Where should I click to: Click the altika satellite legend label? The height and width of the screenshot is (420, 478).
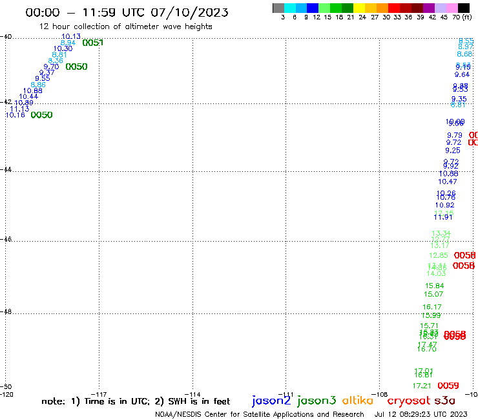pyautogui.click(x=358, y=400)
